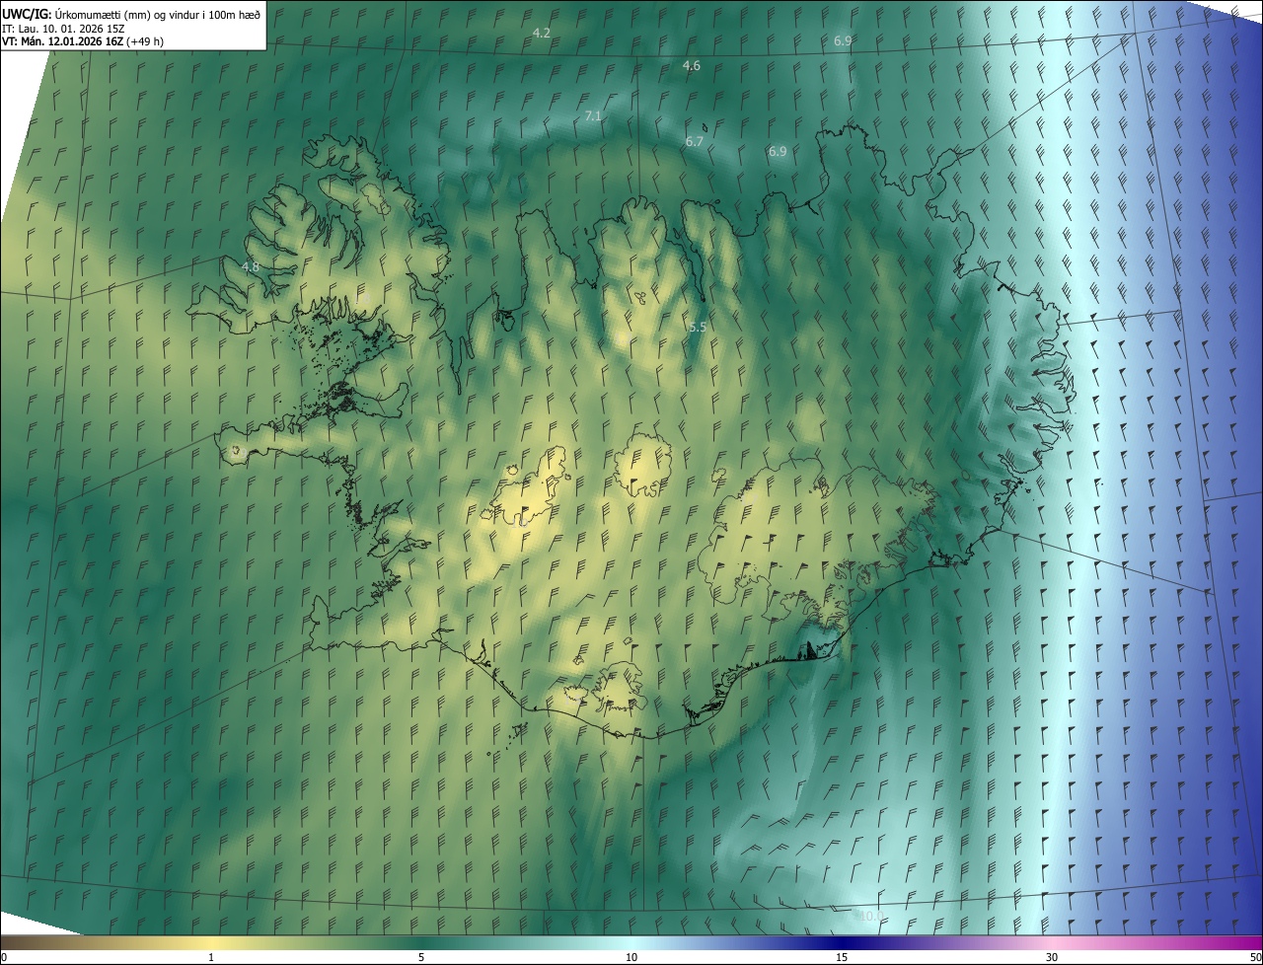This screenshot has height=965, width=1263.
Task: Click the '0' tick label on the color scale
Action: (4, 957)
